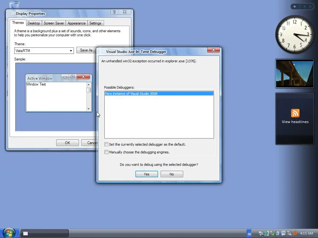Click the TL tray icon
The image size is (318, 238).
pyautogui.click(x=289, y=233)
